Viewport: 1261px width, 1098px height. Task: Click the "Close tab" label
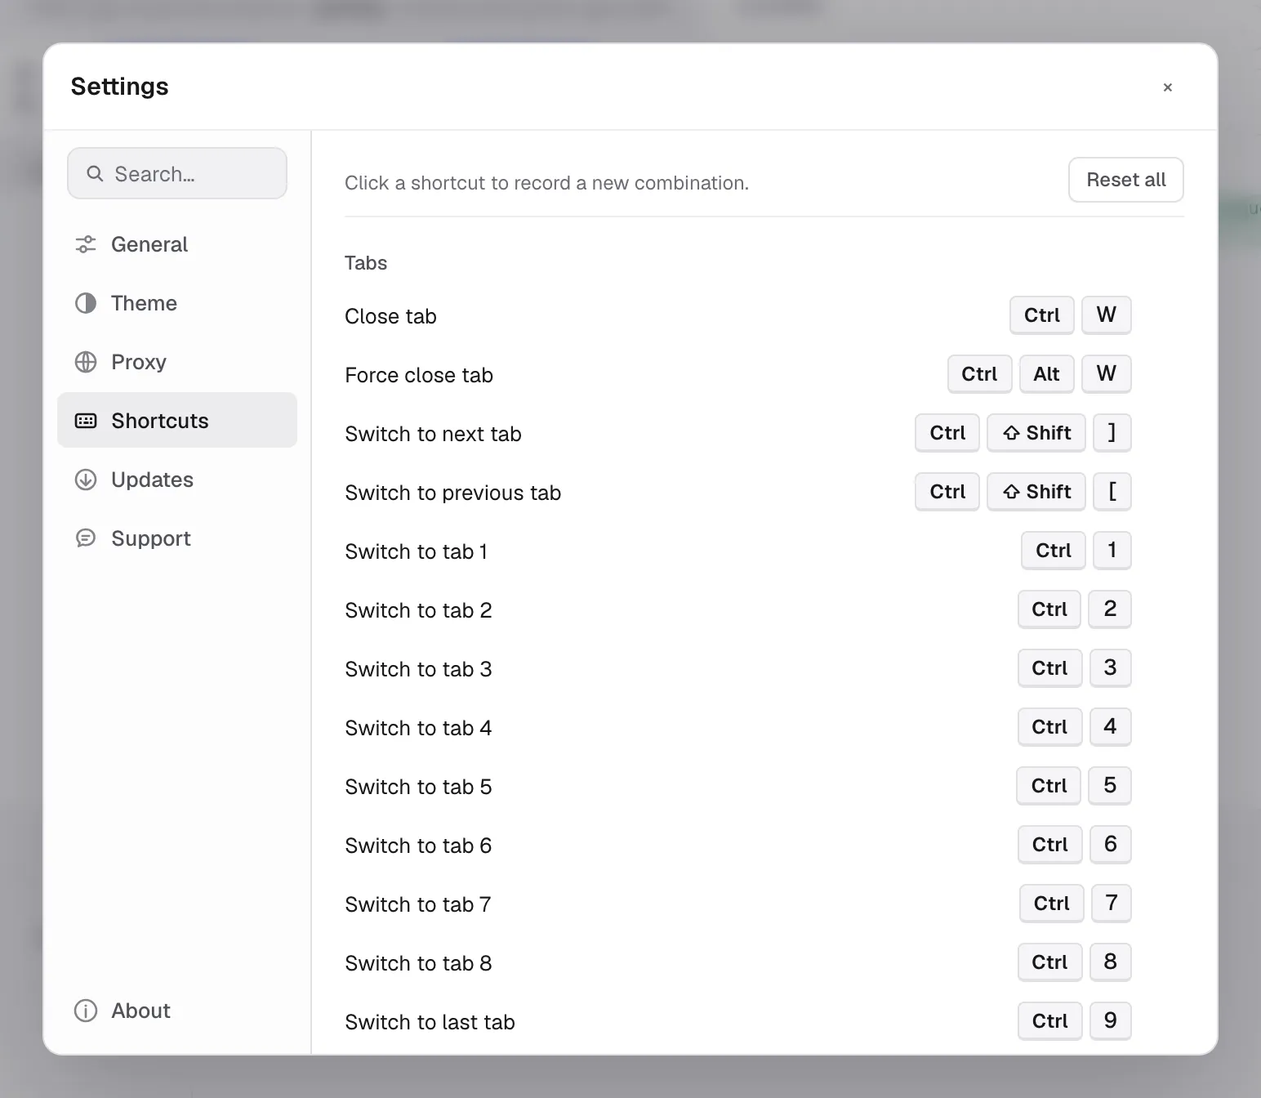point(390,316)
